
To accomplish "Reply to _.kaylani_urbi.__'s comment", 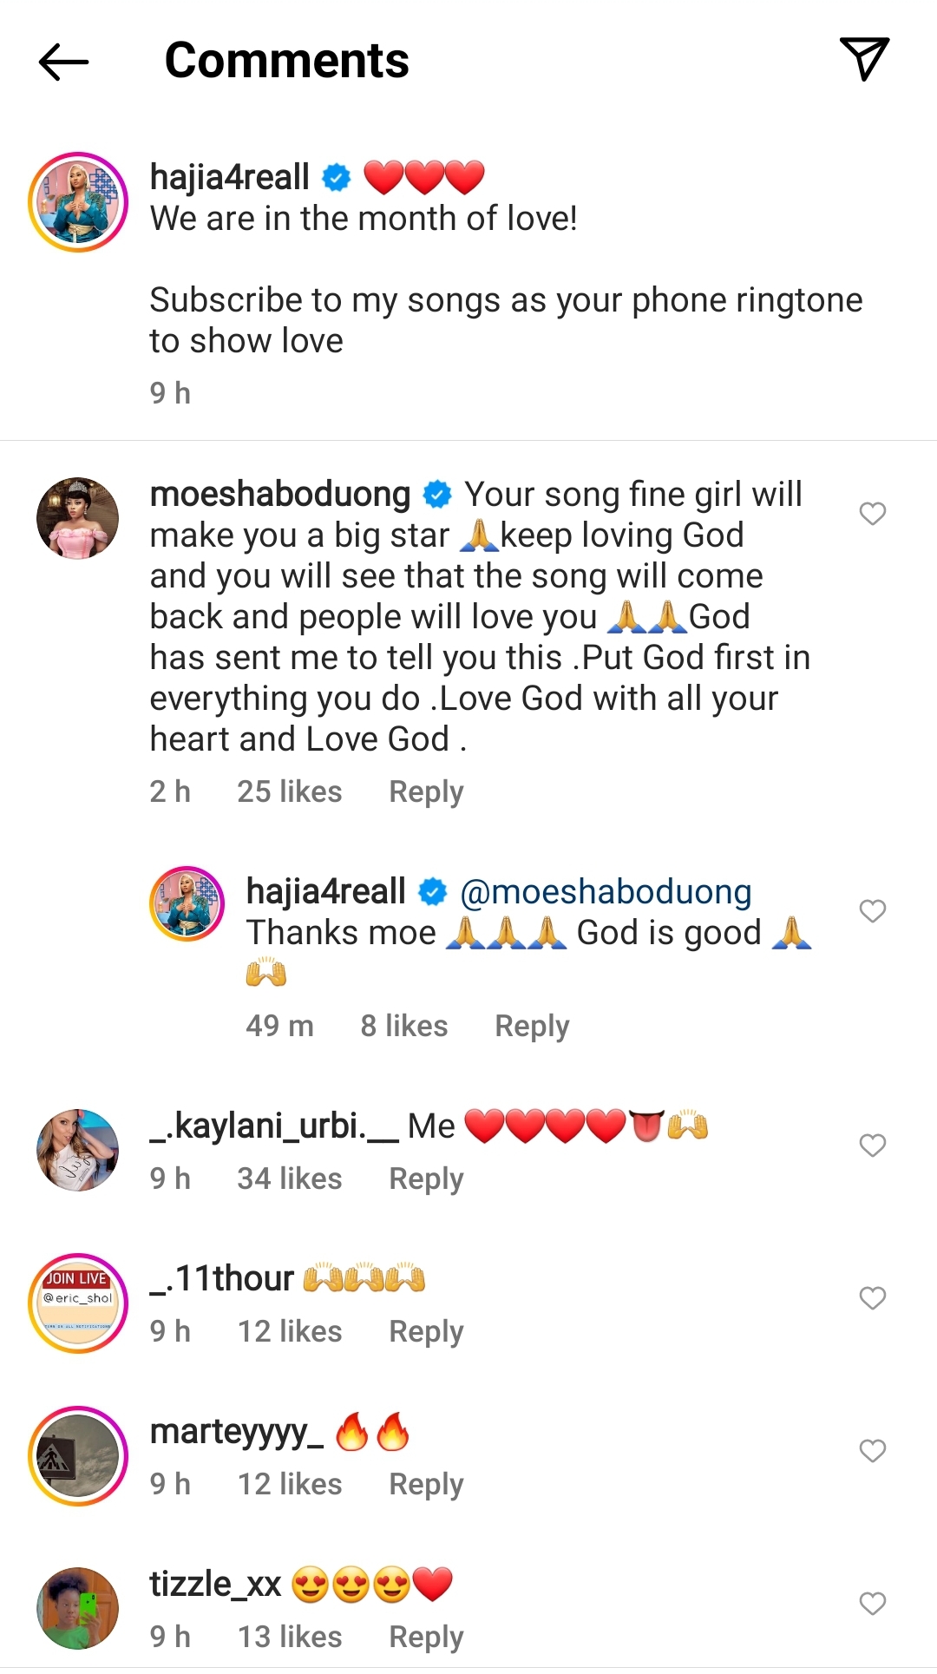I will [x=426, y=1178].
